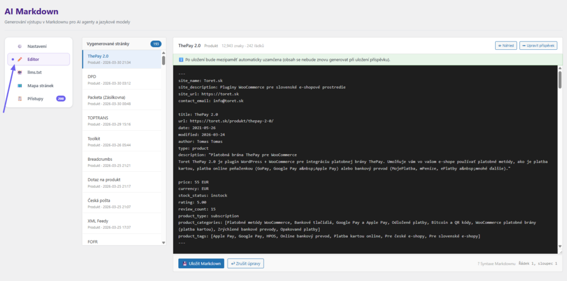Screen dimensions: 567x281
Task: Select the FOFR page entry
Action: pos(122,240)
